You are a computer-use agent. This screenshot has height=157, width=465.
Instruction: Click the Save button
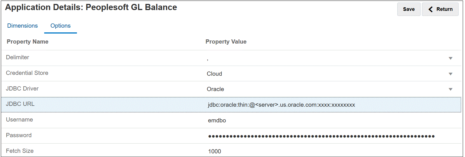(x=408, y=9)
